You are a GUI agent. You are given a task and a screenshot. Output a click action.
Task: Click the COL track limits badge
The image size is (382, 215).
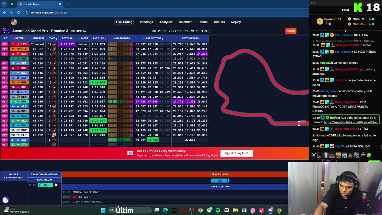coord(220,181)
